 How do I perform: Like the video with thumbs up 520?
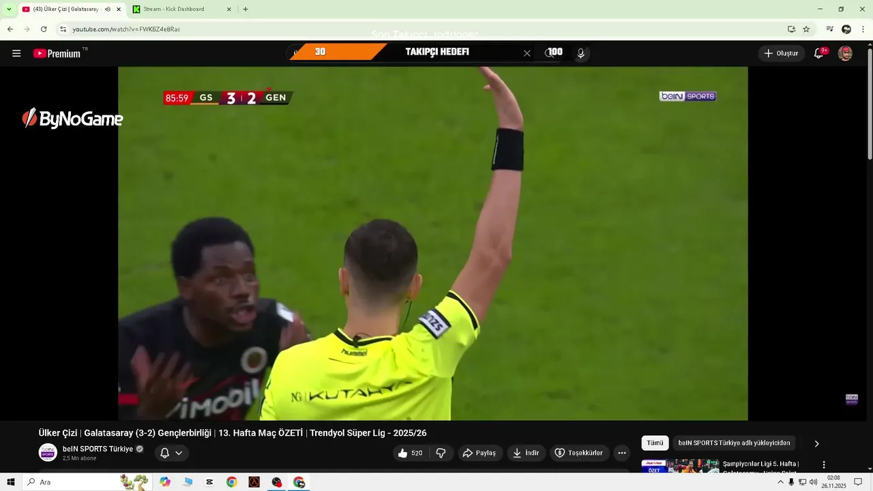(x=411, y=453)
